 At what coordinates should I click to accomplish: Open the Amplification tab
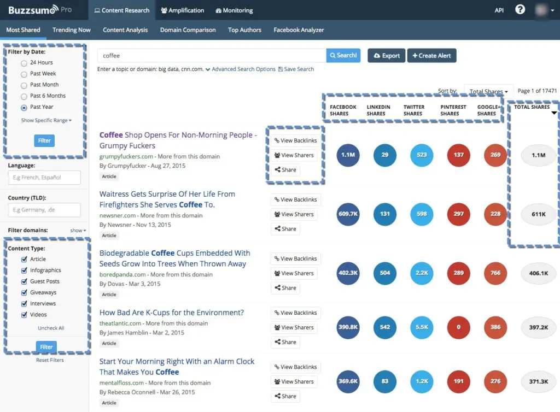183,10
